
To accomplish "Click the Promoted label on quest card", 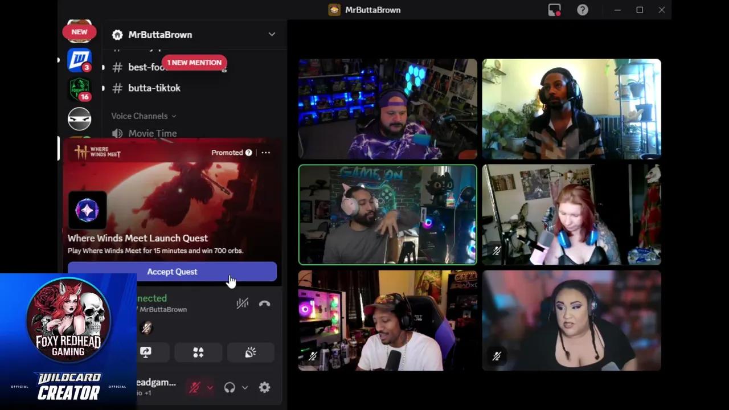I will [227, 153].
